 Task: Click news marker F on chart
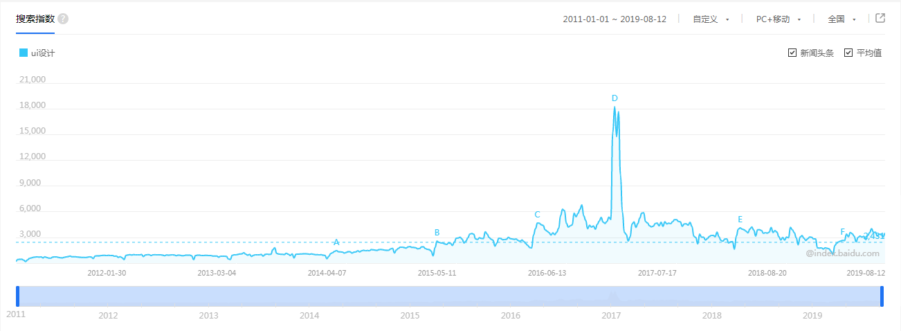pyautogui.click(x=842, y=231)
